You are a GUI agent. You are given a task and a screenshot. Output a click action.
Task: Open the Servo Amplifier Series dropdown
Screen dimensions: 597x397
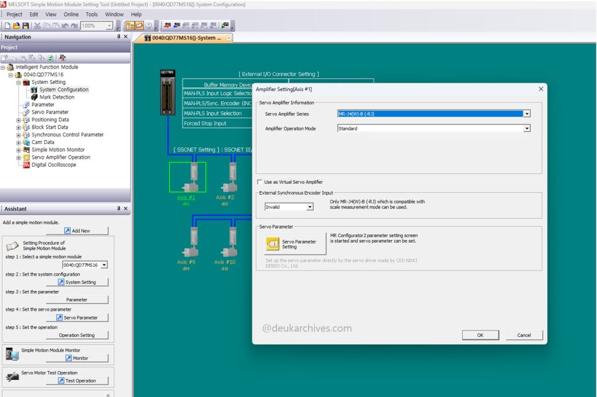tap(527, 114)
